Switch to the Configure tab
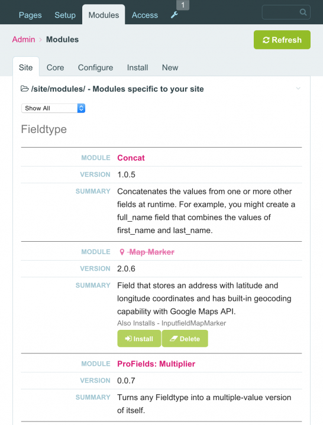323x425 pixels. [x=95, y=67]
